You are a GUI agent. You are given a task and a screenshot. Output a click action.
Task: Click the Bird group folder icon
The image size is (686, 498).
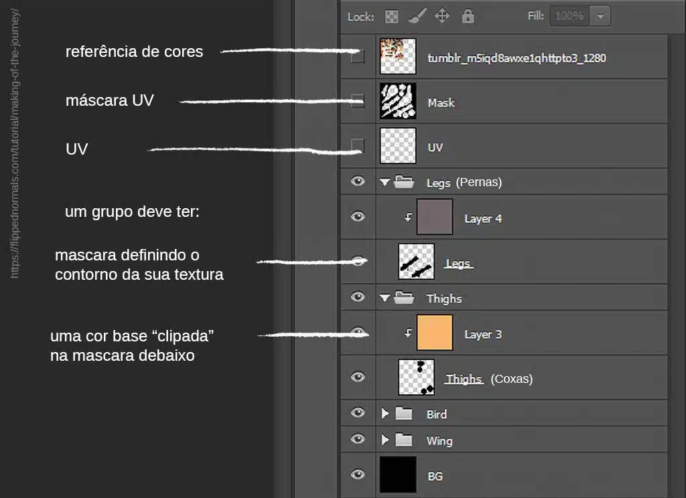pos(403,414)
